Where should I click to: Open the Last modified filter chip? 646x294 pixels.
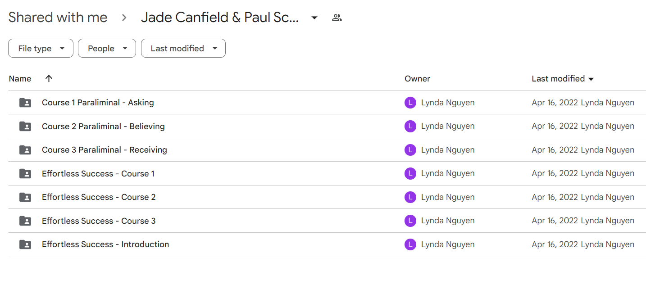coord(183,48)
